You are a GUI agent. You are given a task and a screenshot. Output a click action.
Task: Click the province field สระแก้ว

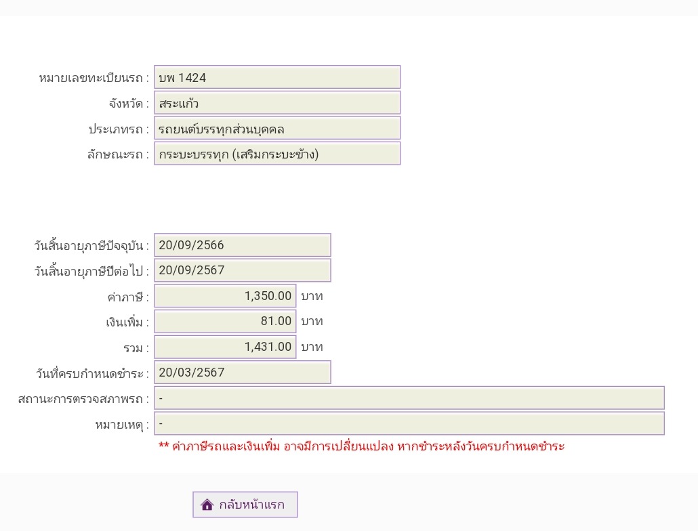tap(277, 103)
